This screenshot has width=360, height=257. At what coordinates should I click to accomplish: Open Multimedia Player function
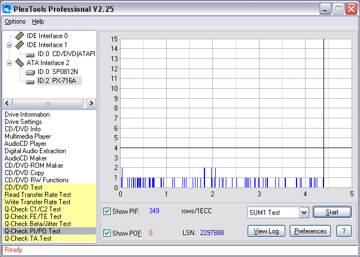click(x=28, y=136)
